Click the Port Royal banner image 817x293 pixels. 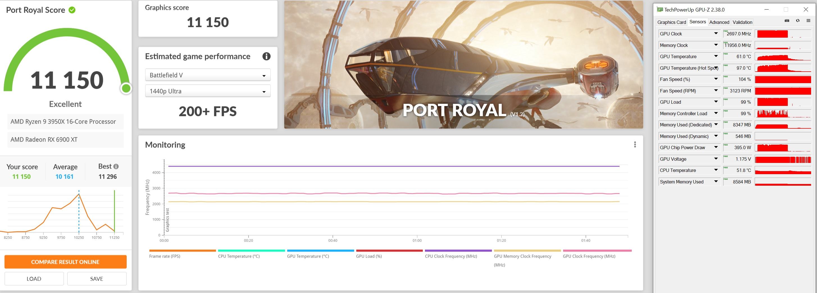(x=463, y=64)
